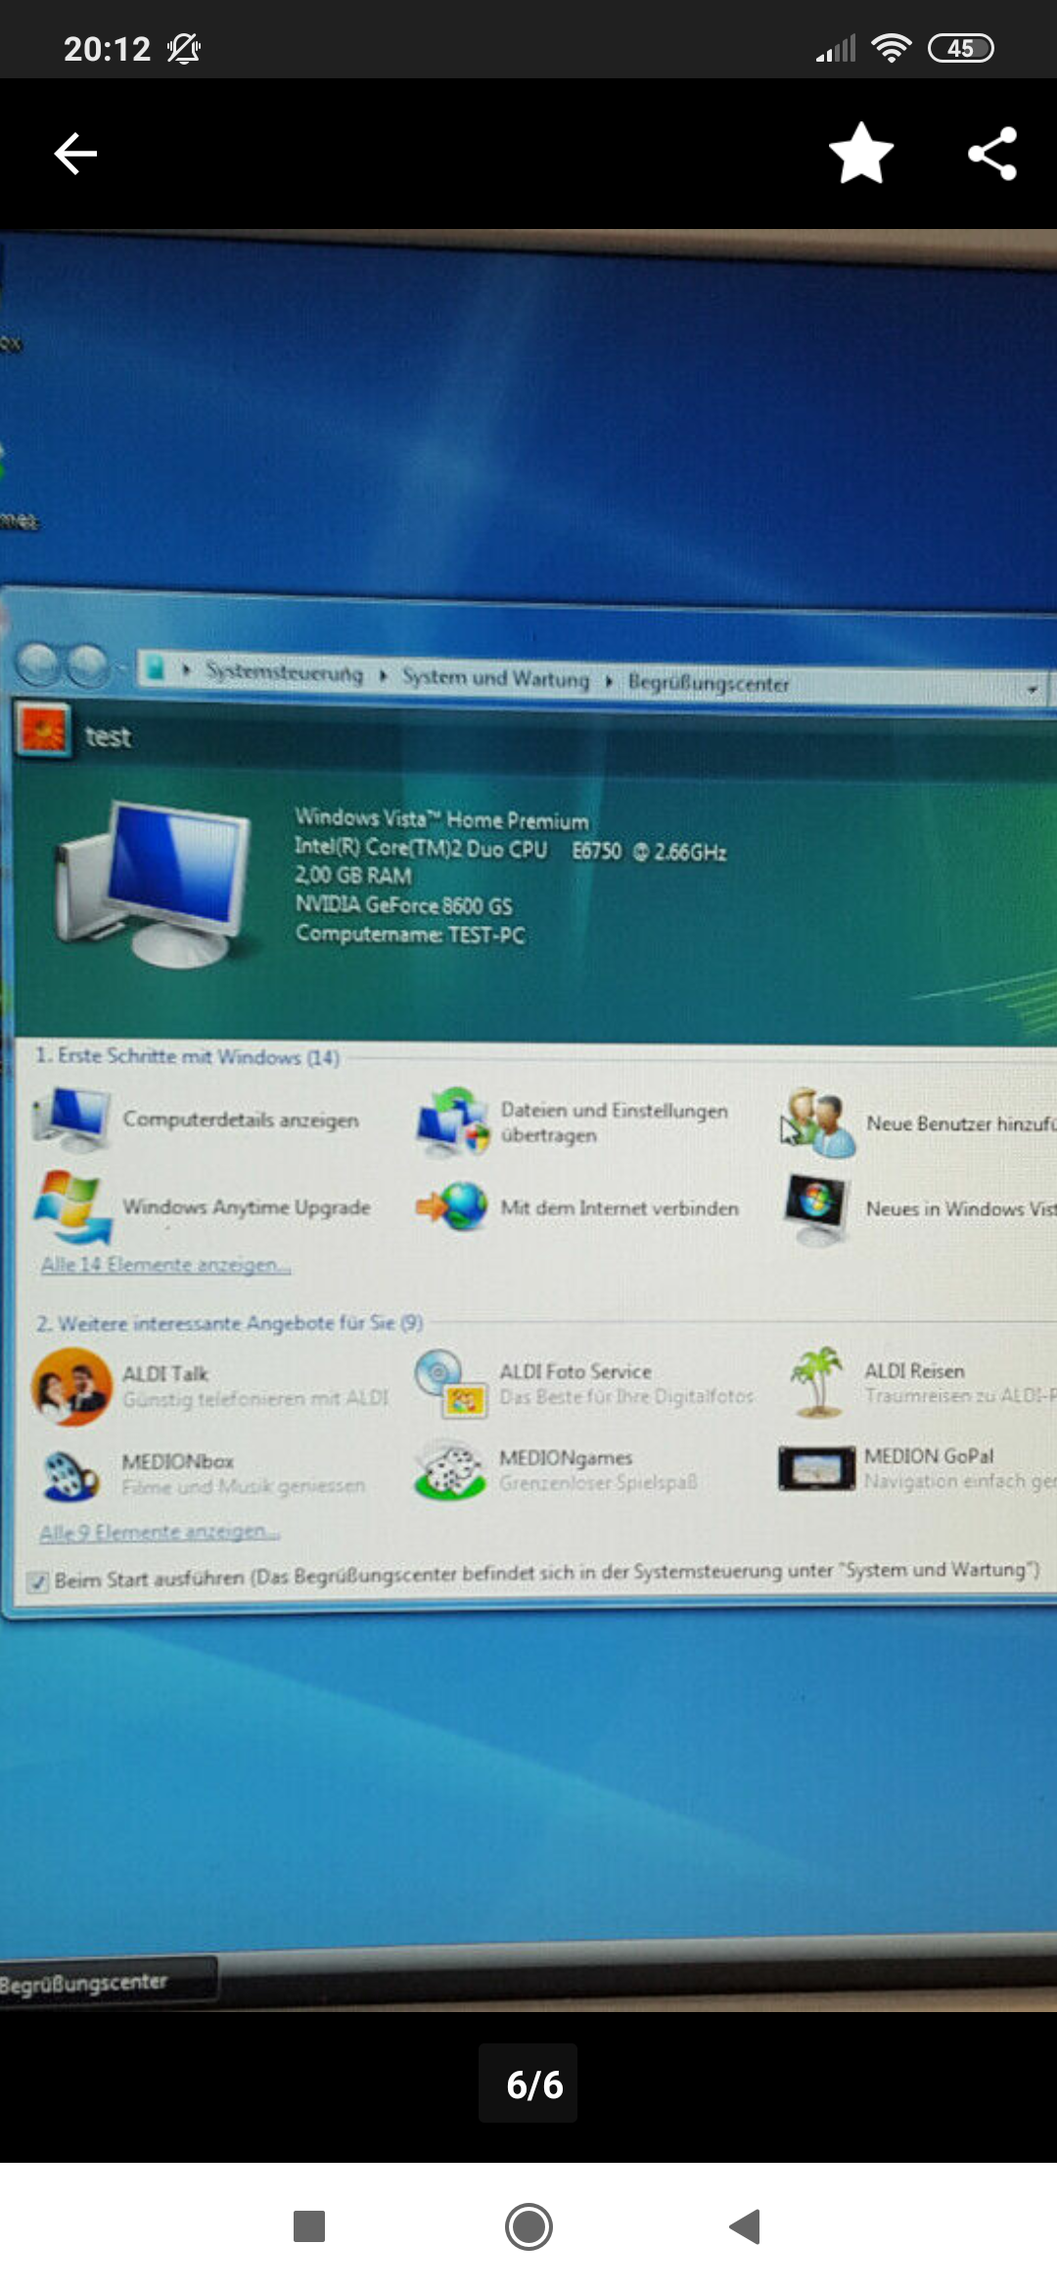
Task: Click Mit dem Internet verbinden label
Action: [620, 1209]
